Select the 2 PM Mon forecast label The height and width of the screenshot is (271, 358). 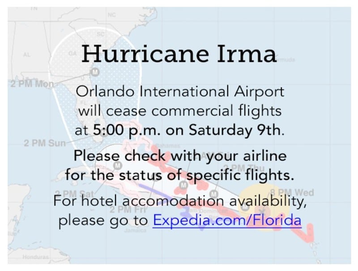(32, 84)
